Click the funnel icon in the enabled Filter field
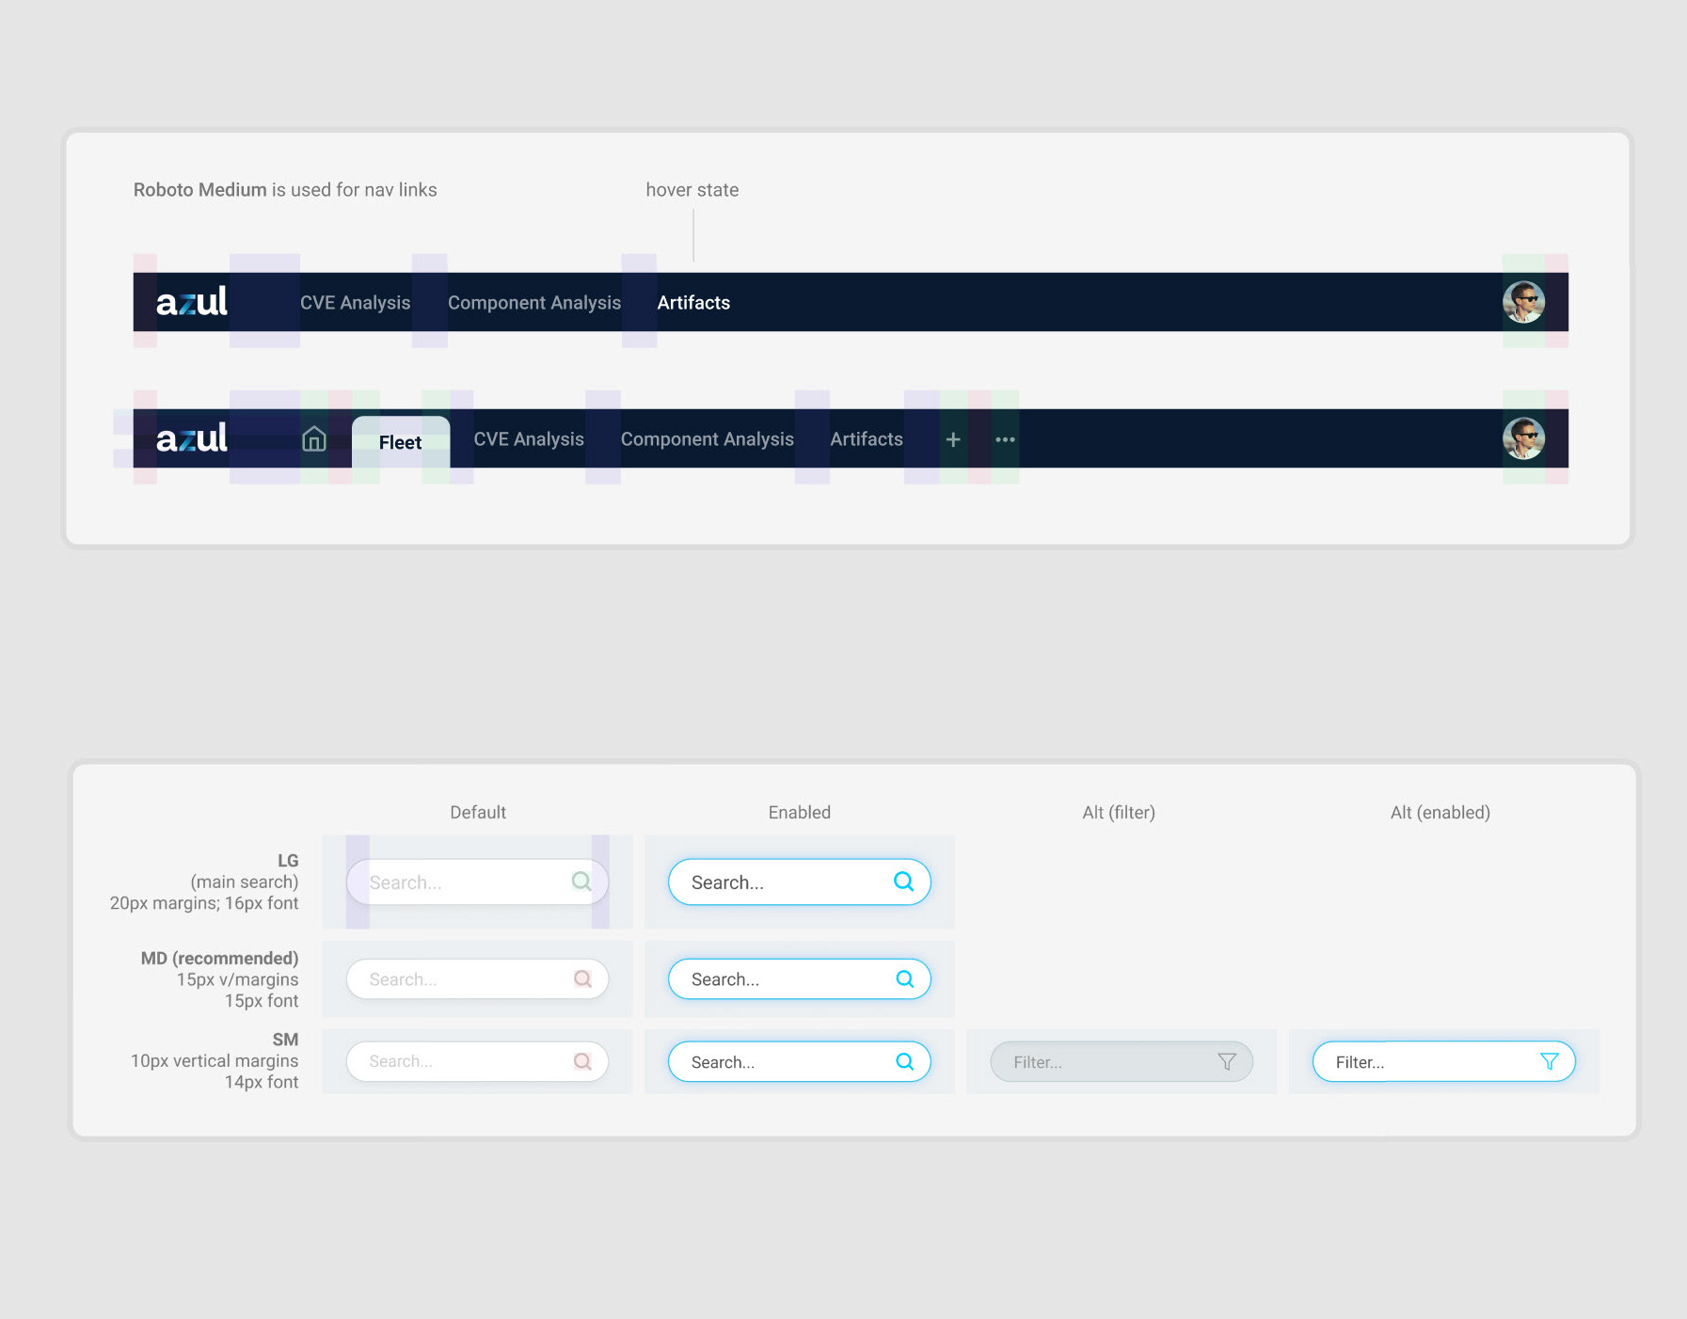 (1550, 1061)
